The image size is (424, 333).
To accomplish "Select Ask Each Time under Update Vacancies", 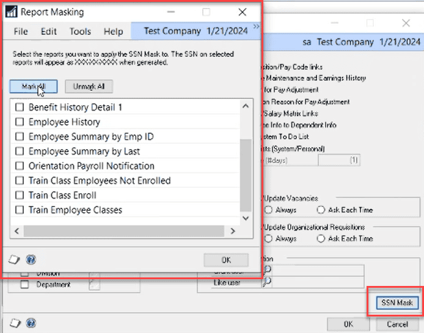I will [321, 210].
